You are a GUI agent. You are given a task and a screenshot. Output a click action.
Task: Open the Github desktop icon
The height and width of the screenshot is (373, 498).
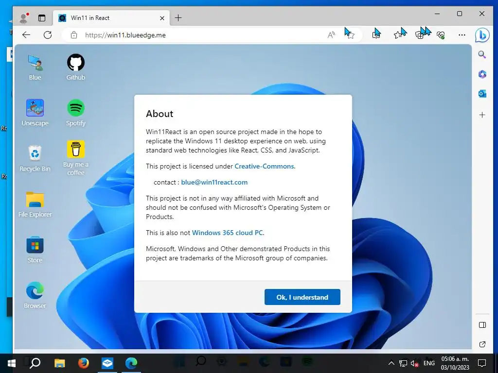pyautogui.click(x=75, y=67)
